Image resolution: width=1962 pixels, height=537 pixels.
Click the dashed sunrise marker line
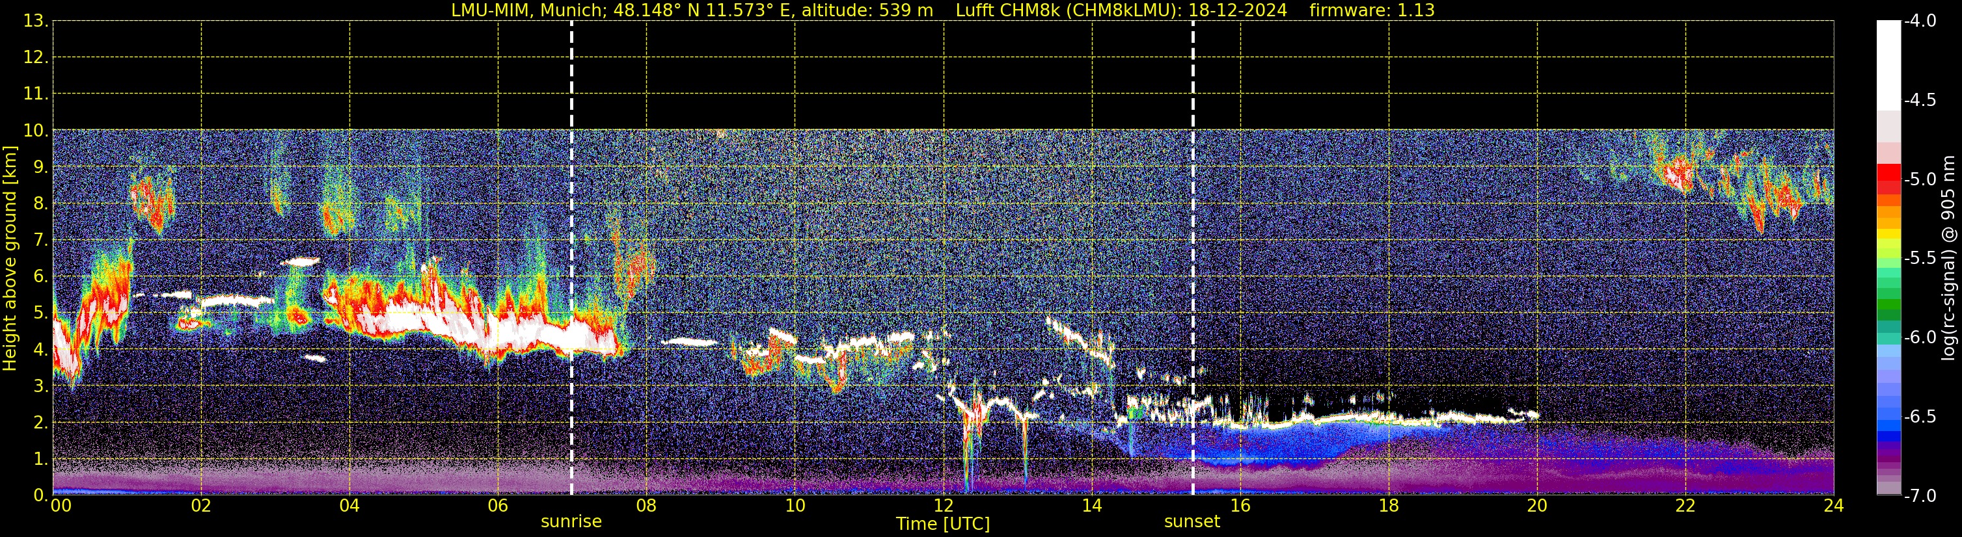click(571, 258)
